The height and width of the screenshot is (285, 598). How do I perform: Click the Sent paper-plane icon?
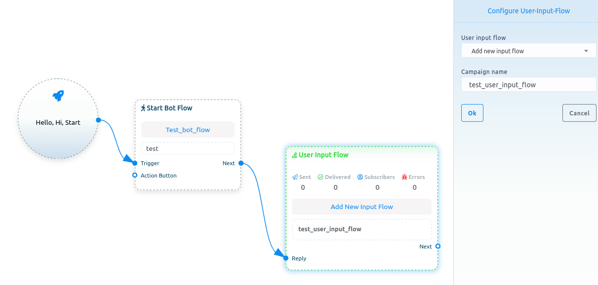coord(295,177)
